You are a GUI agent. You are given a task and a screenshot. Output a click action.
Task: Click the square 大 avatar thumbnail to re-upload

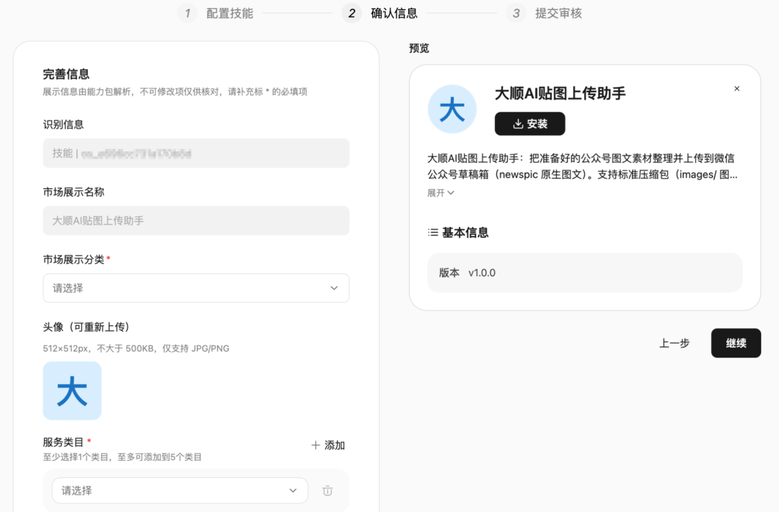pyautogui.click(x=72, y=391)
